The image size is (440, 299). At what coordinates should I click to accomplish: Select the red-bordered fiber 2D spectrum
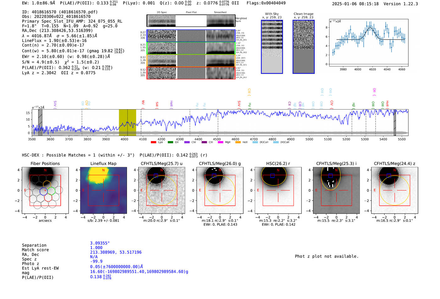click(x=191, y=73)
